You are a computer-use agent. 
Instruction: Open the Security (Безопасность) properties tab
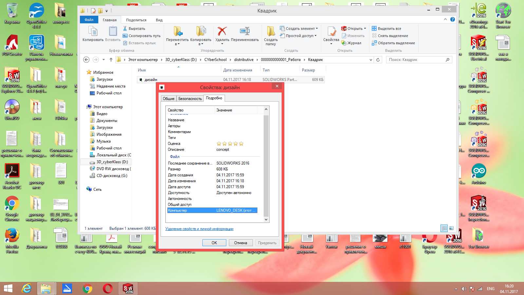point(190,98)
